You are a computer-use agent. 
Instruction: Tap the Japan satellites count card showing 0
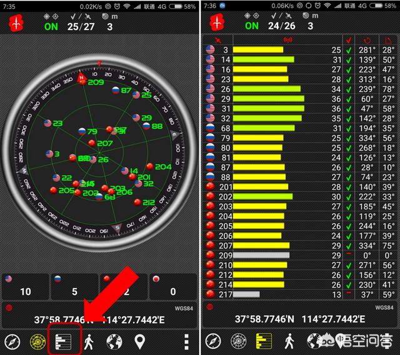click(x=173, y=287)
